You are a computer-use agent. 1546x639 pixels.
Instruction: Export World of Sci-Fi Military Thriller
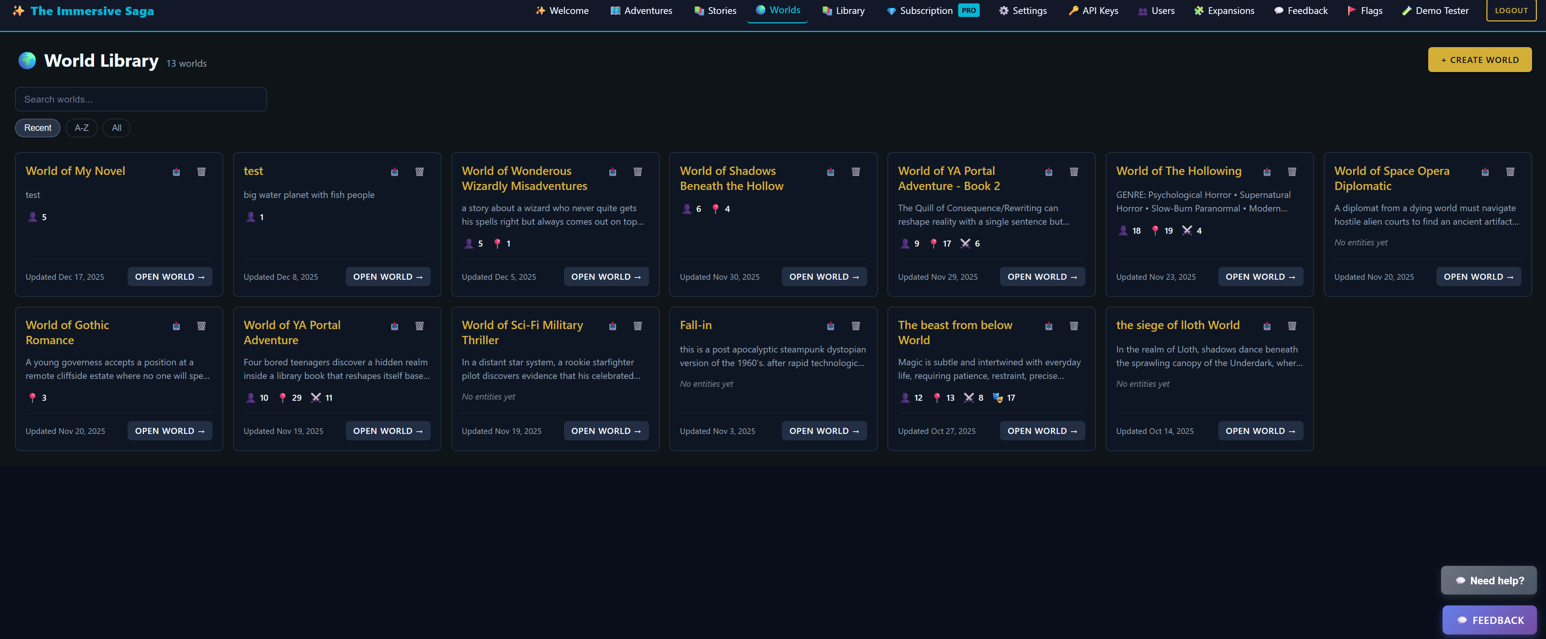pos(613,326)
